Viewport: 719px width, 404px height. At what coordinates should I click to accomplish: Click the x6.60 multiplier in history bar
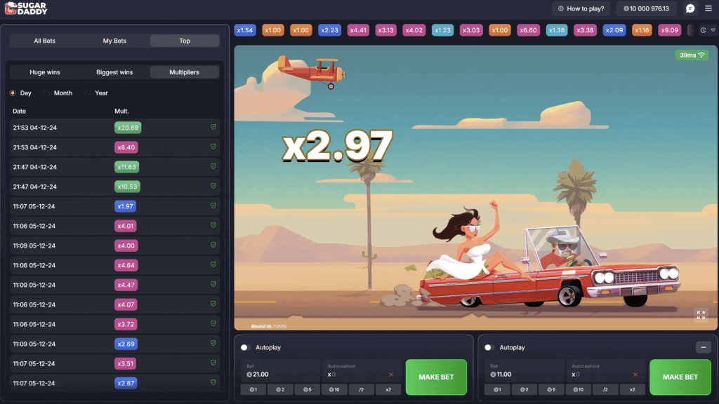click(527, 30)
